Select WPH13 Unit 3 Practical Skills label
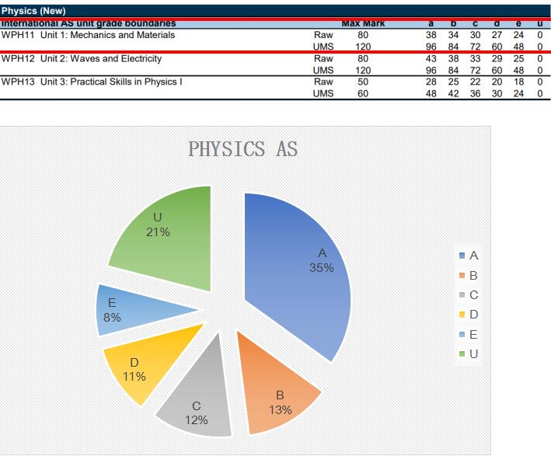551x456 pixels. tap(92, 82)
